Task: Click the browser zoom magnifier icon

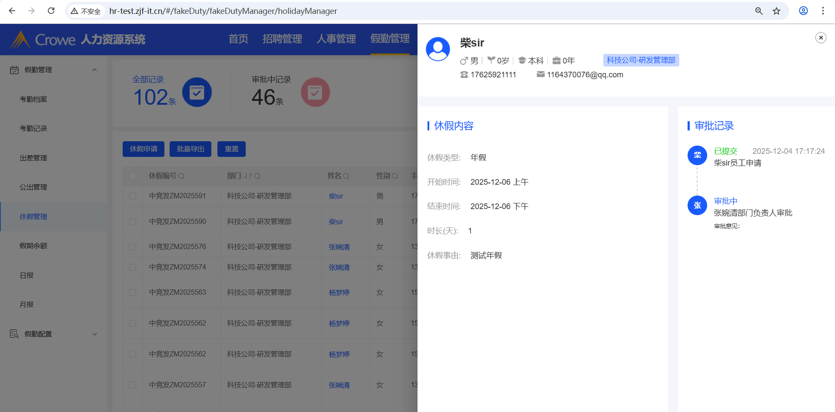Action: tap(759, 11)
